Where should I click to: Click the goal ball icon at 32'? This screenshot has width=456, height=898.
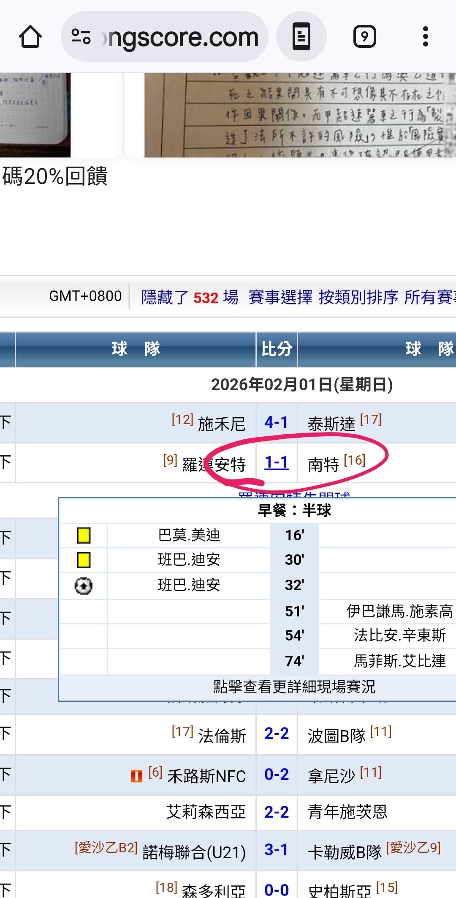coord(84,586)
